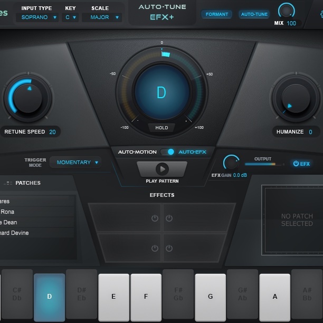
Task: Click the PATCHES header label
Action: (28, 183)
